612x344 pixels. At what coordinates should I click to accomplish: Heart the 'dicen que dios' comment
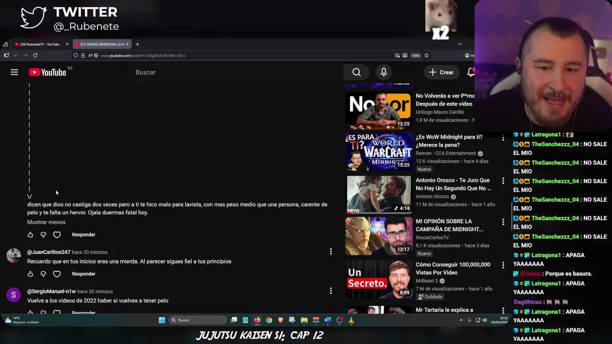click(57, 235)
